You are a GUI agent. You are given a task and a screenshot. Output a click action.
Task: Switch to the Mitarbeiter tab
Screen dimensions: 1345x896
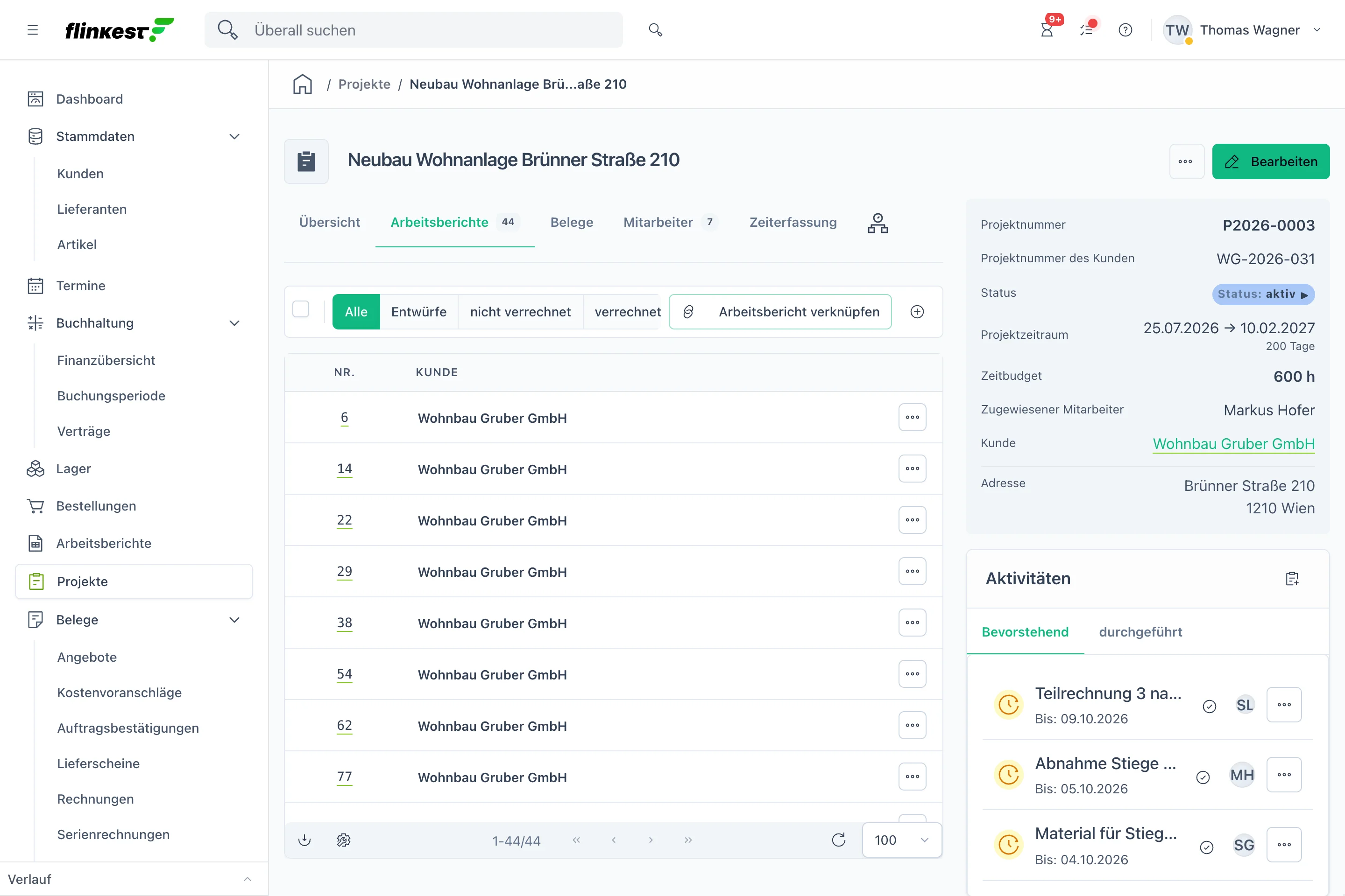670,222
